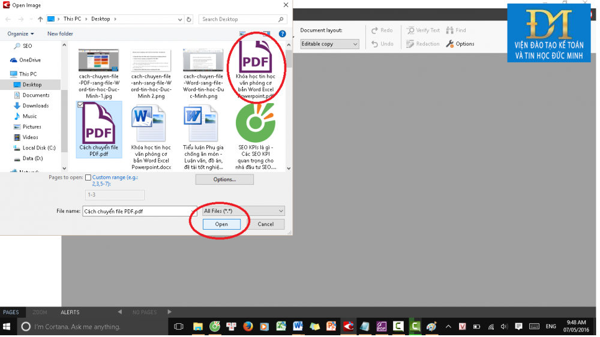600x337 pixels.
Task: Click the Cancel button
Action: coord(266,224)
